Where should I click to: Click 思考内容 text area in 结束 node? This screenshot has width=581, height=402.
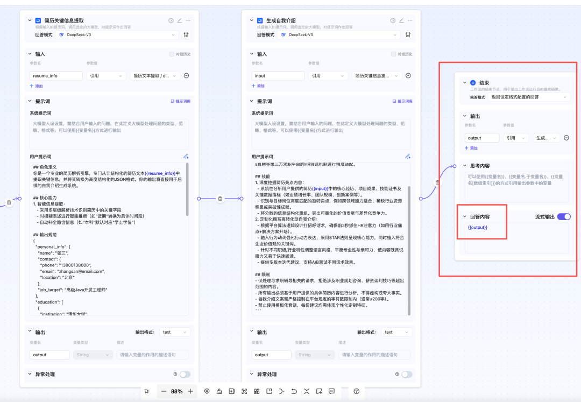click(516, 187)
